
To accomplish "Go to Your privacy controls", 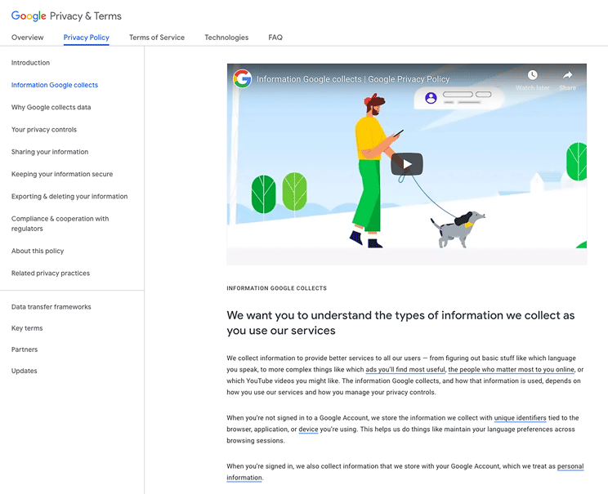I will [44, 129].
